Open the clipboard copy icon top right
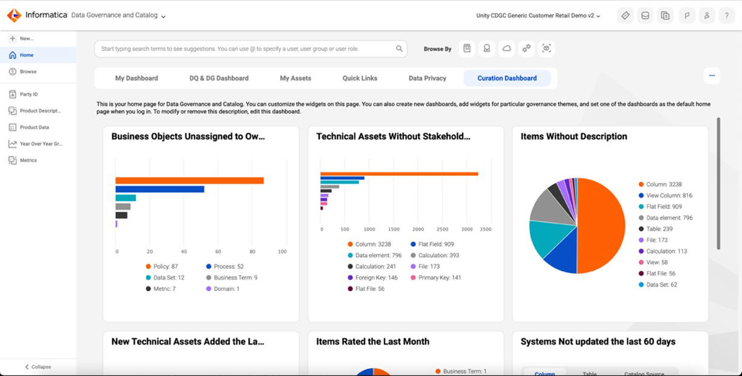Viewport: 742px width, 376px height. [x=665, y=15]
